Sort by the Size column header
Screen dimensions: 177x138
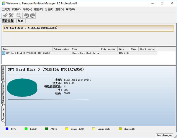click(124, 49)
